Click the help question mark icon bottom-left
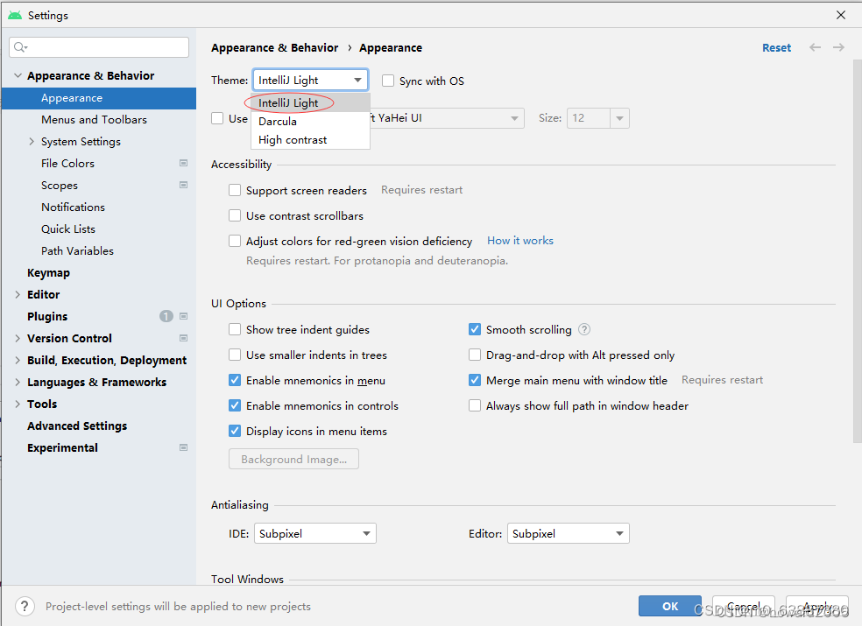 (25, 606)
